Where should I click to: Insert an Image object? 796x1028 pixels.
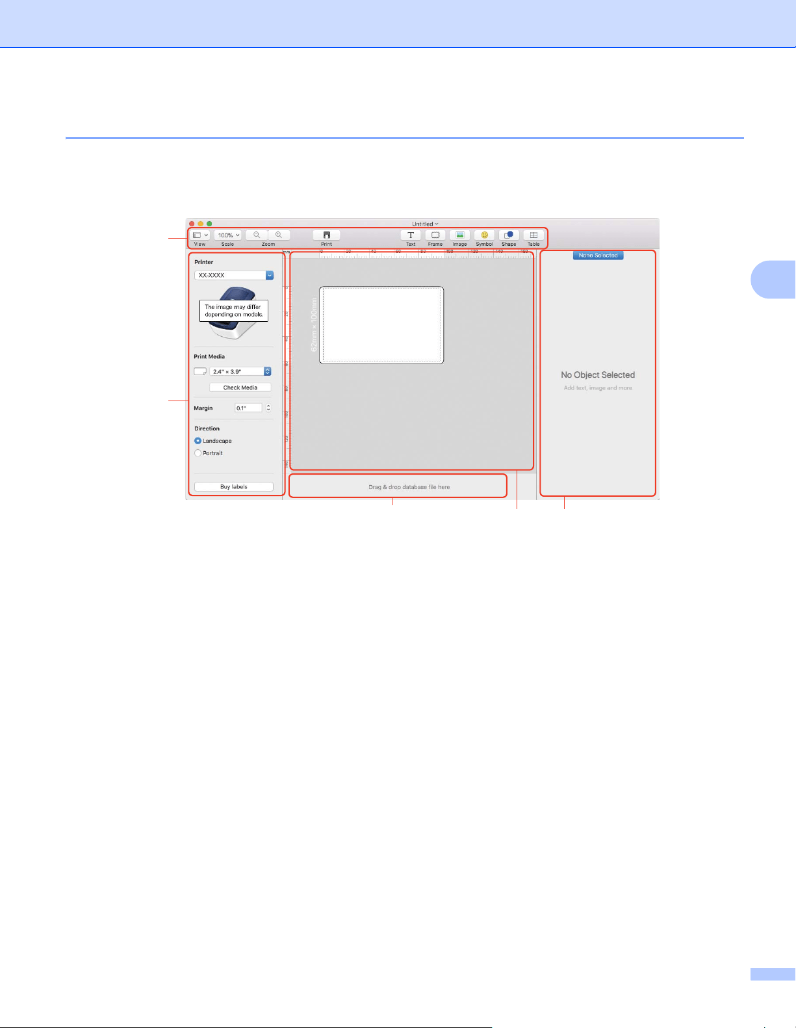pos(459,235)
